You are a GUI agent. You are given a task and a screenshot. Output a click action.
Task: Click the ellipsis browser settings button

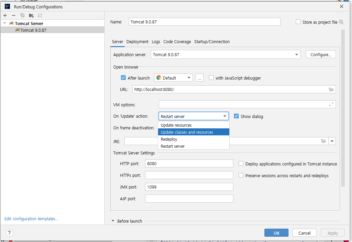point(200,78)
